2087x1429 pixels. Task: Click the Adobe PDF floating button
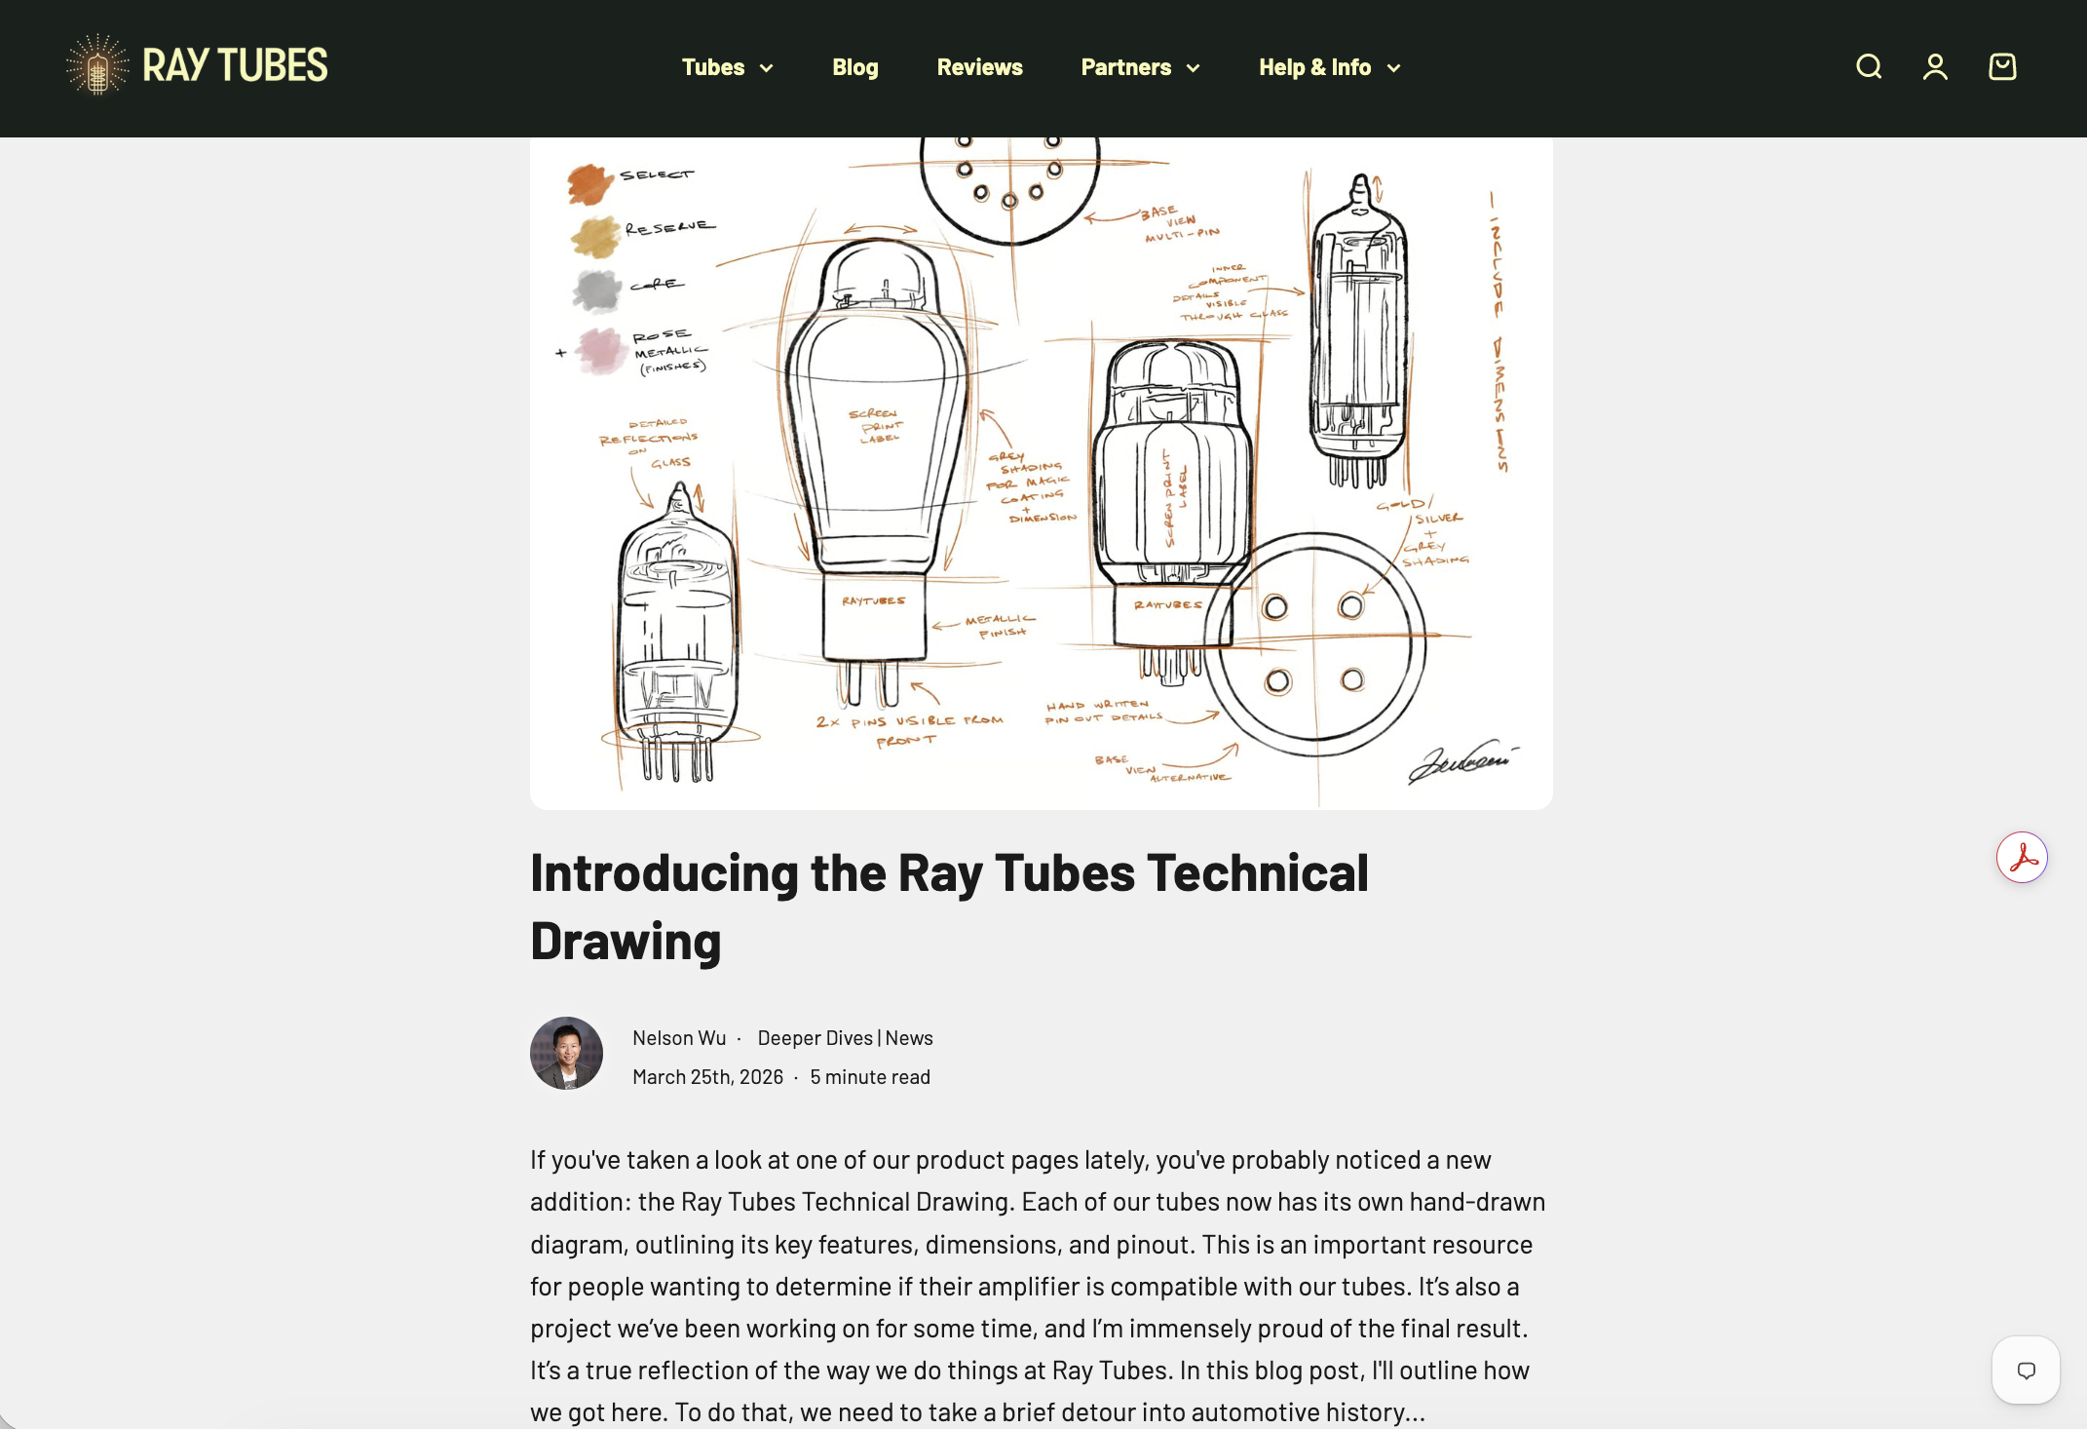[x=2022, y=858]
